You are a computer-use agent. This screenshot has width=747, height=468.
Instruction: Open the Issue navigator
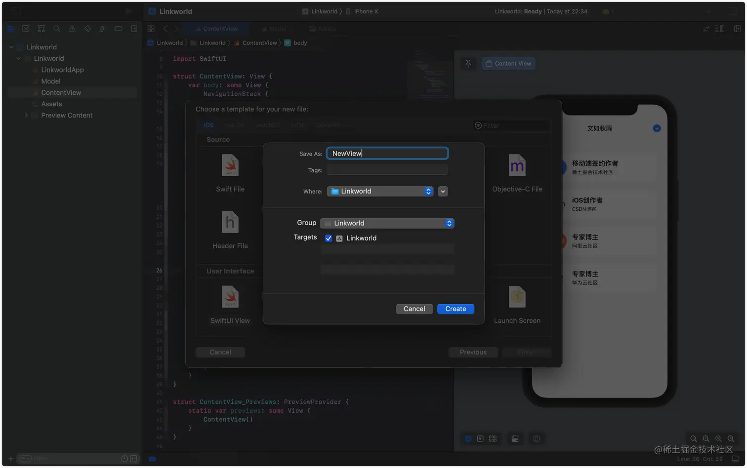[72, 29]
